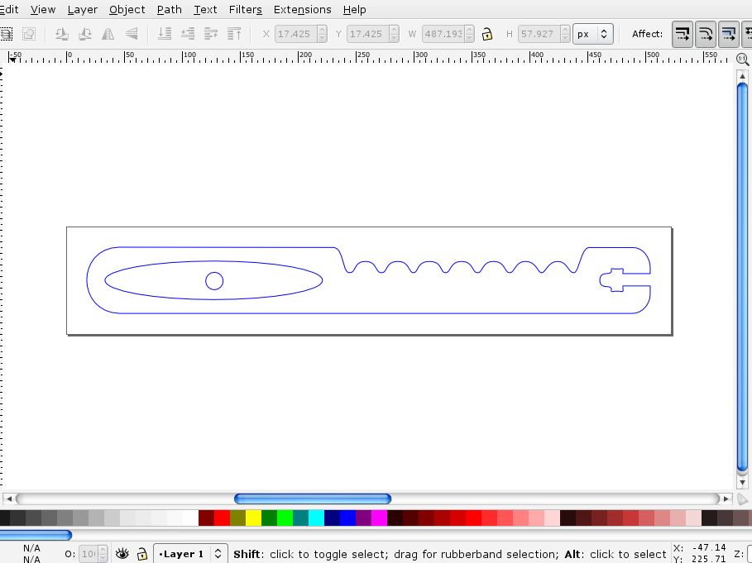Click scroll-down arrow of vertical scrollbar
752x563 pixels.
coord(742,483)
